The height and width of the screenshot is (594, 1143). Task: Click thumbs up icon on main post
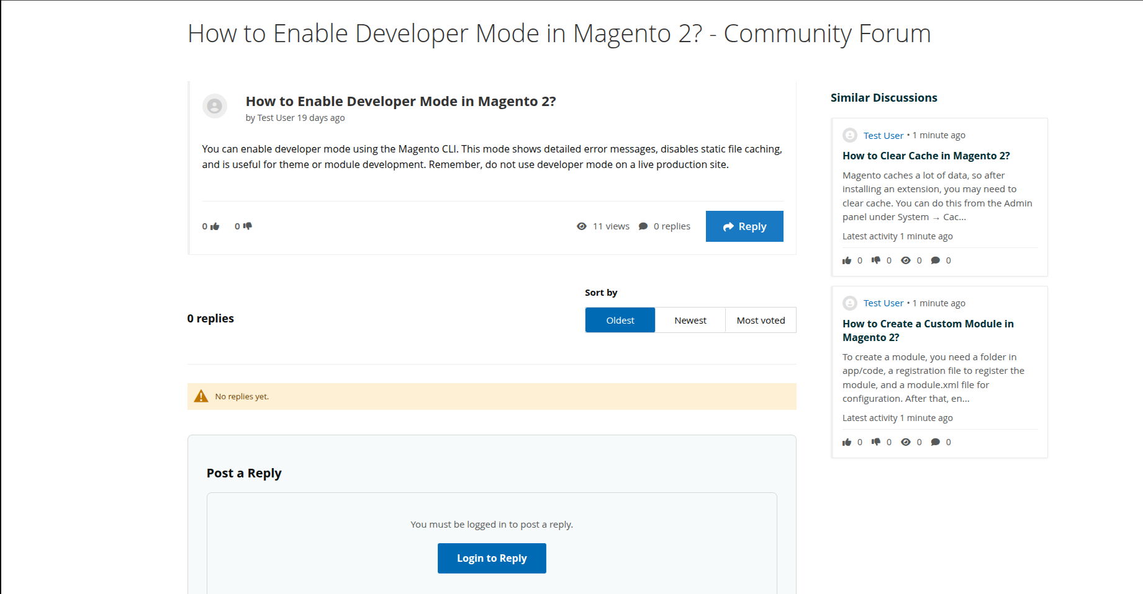[215, 227]
